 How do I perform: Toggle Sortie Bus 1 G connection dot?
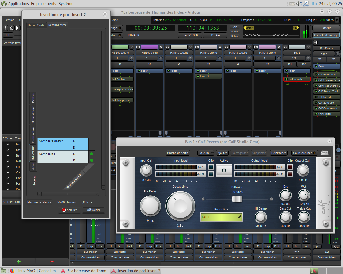[92, 154]
